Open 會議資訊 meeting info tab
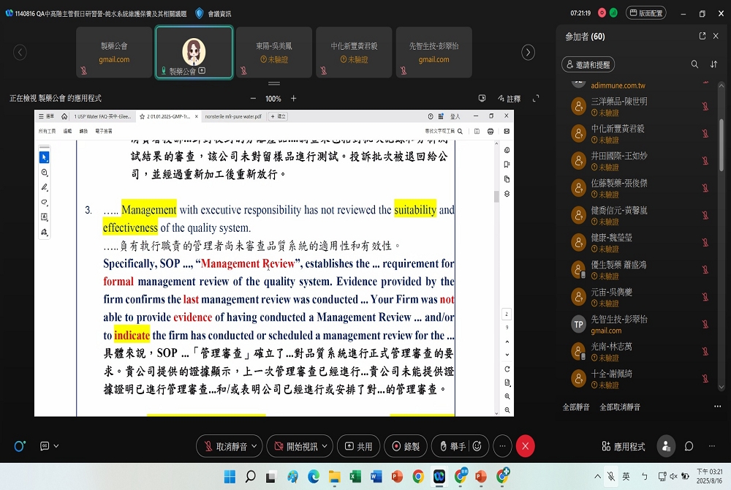Viewport: 731px width, 490px height. (213, 13)
